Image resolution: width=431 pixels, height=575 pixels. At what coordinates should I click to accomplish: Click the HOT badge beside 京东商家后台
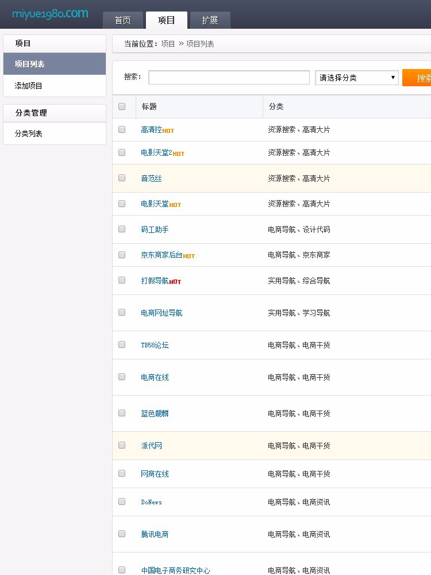click(189, 256)
